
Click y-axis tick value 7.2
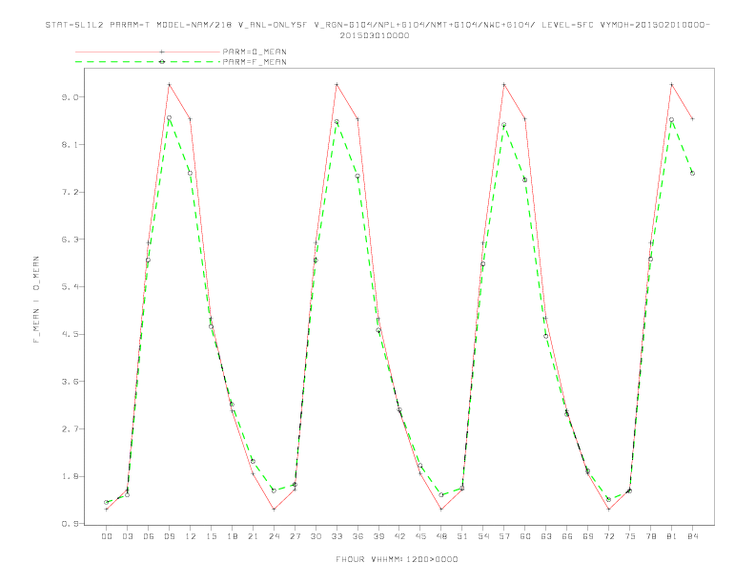70,192
